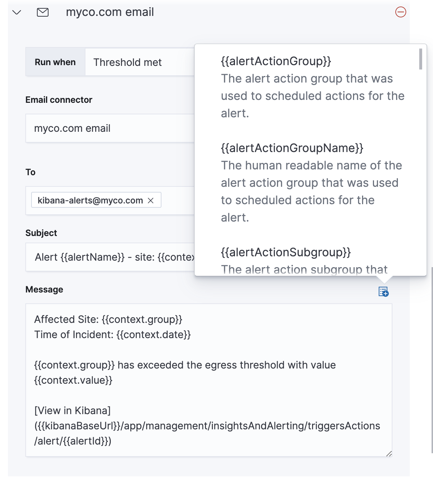Click the envelope icon beside myco.com email
This screenshot has width=433, height=480.
pos(43,12)
